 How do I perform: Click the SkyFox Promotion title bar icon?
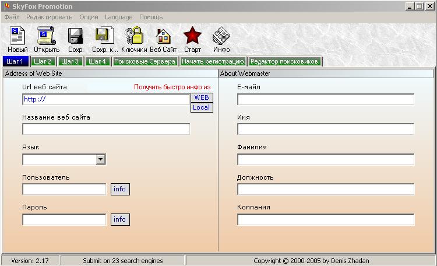[x=7, y=6]
